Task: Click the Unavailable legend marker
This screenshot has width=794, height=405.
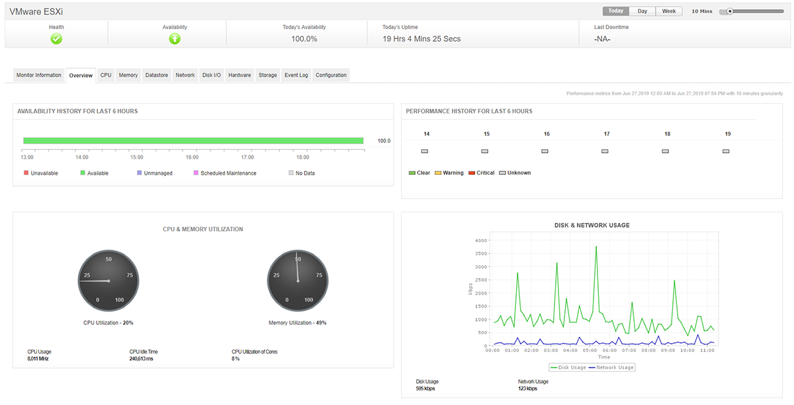Action: [x=24, y=173]
